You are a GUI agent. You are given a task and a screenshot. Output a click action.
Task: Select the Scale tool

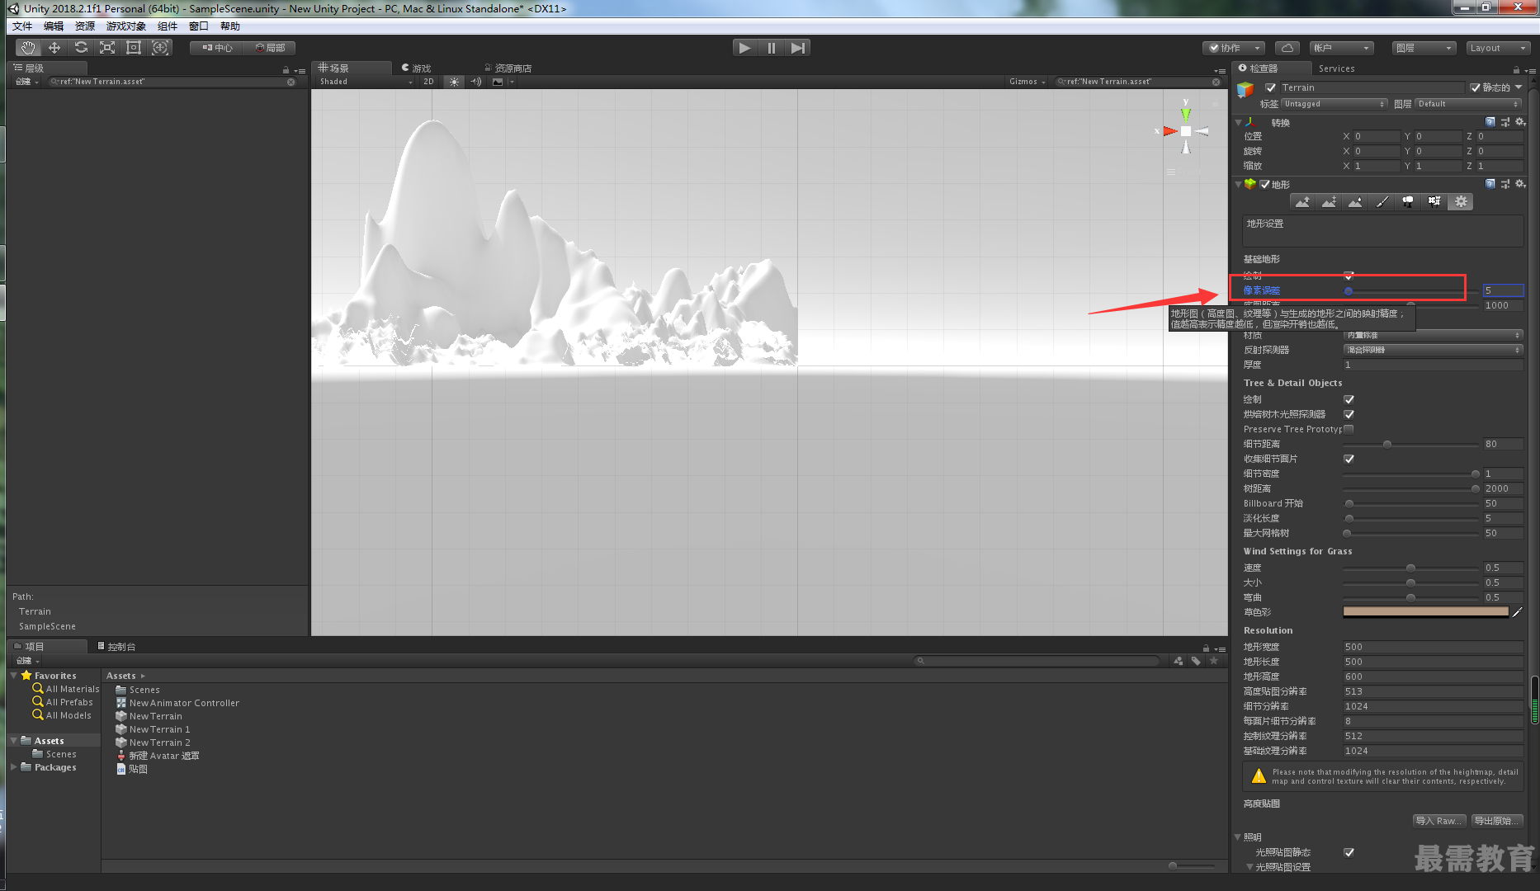(107, 48)
